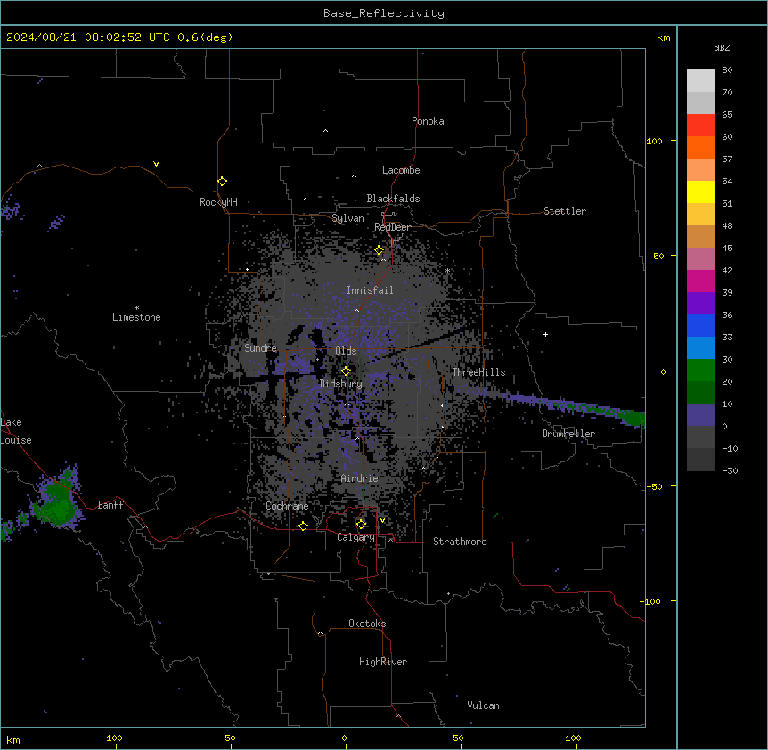Click the Drumheller town label

point(568,434)
